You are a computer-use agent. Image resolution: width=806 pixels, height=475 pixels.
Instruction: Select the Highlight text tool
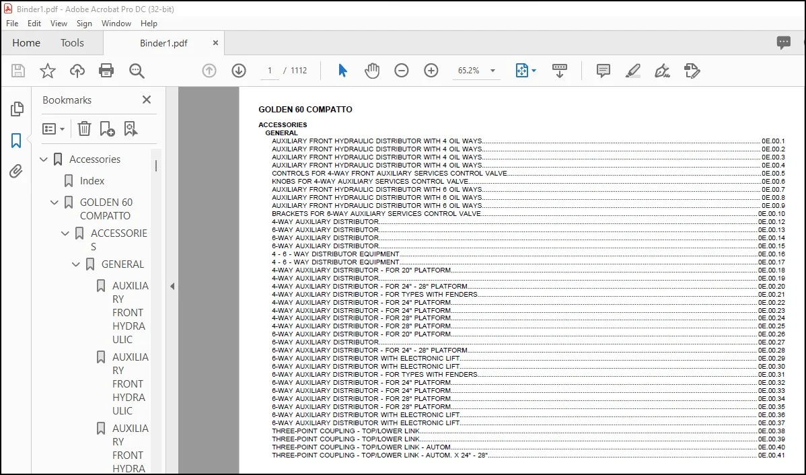click(633, 71)
